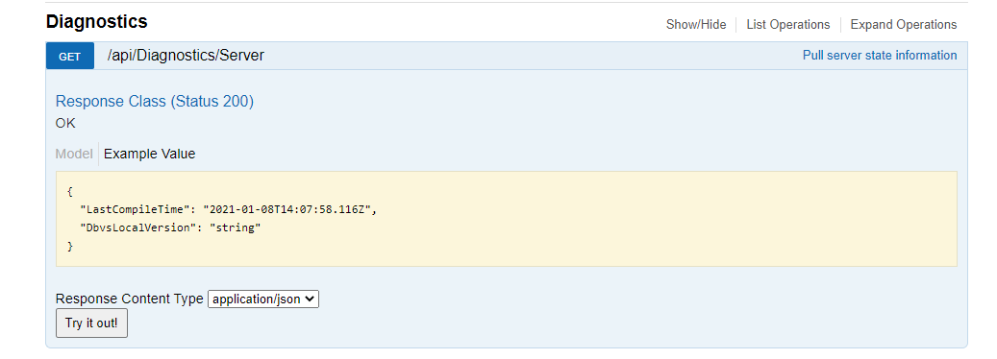The image size is (997, 359).
Task: Click List Operations link
Action: coord(787,25)
